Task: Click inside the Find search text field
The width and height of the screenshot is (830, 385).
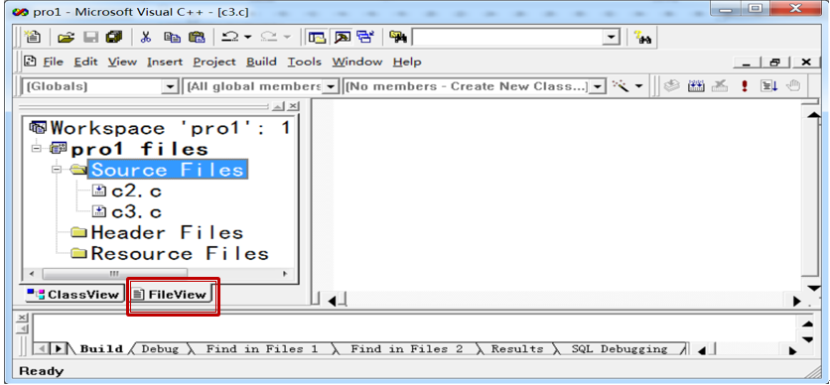Action: coord(508,37)
